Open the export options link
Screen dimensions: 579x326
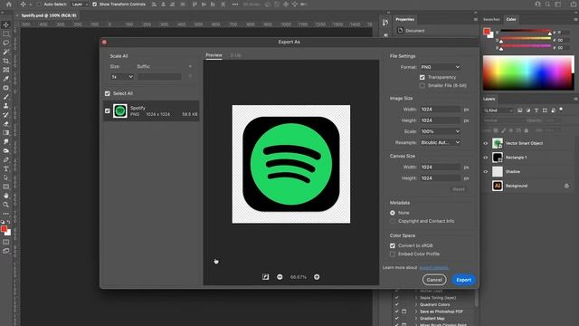click(x=433, y=268)
